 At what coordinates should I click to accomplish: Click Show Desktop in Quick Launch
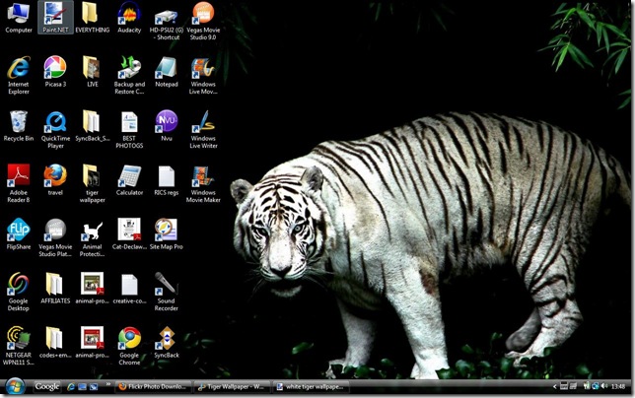coord(82,387)
